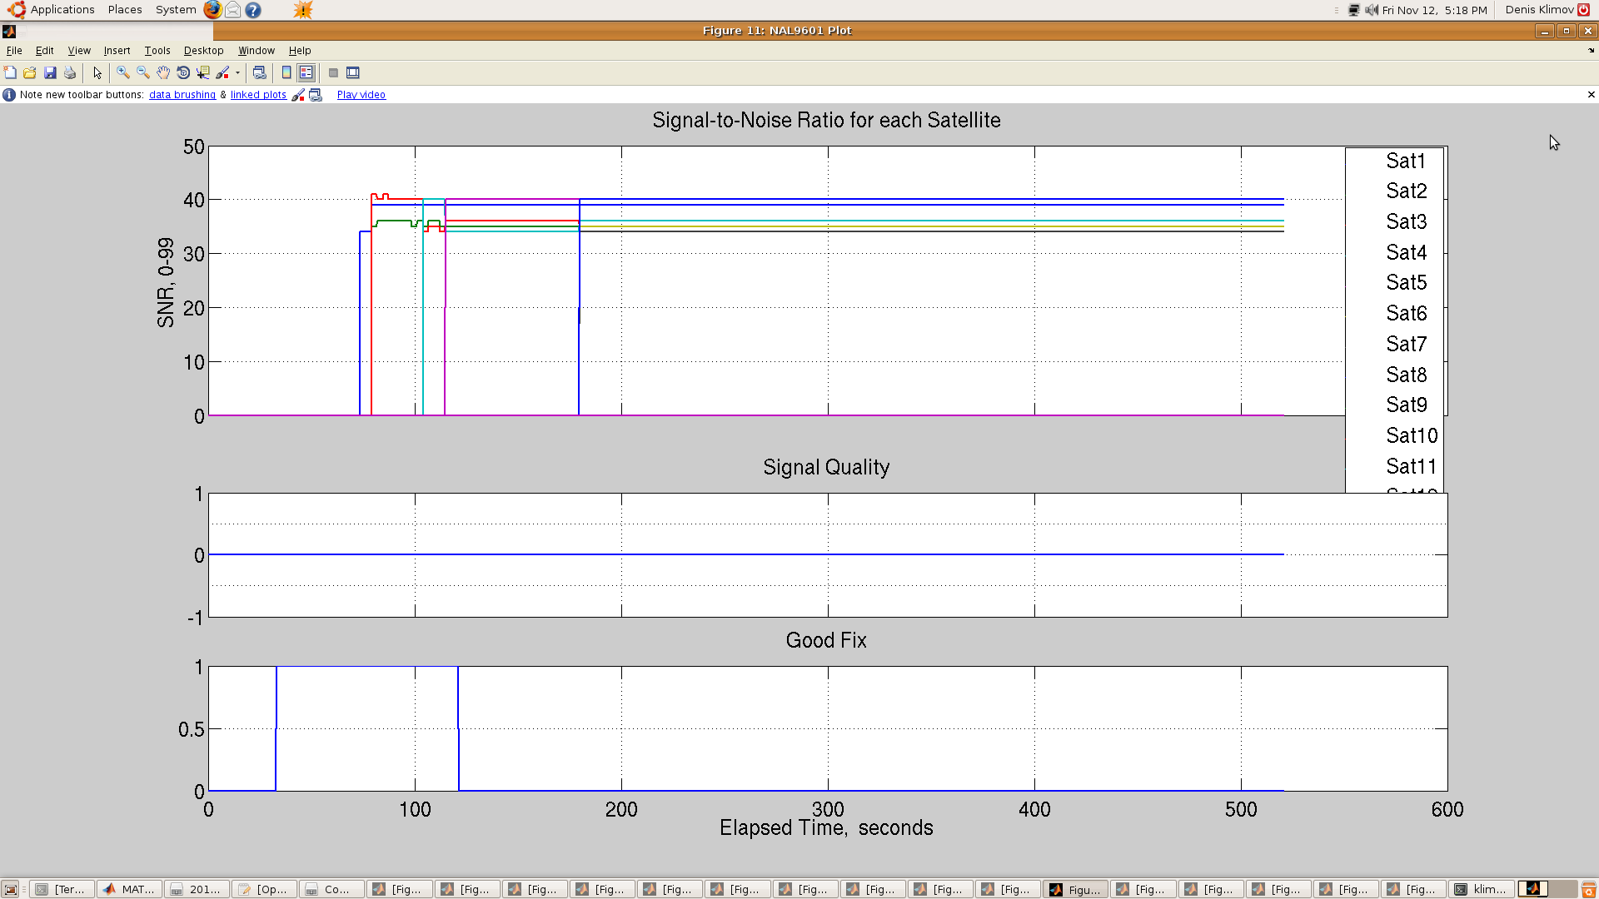Launch Firefox from the top panel icon
The image size is (1599, 899).
click(x=213, y=10)
